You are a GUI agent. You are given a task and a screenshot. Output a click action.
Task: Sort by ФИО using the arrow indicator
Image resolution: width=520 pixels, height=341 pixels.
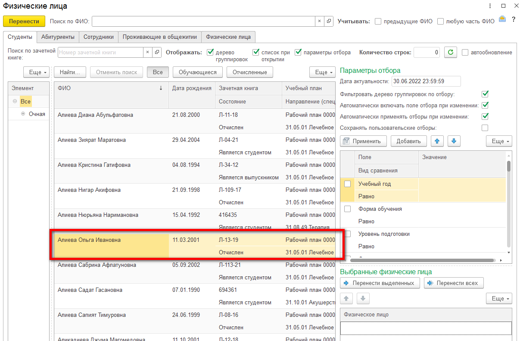click(x=161, y=88)
